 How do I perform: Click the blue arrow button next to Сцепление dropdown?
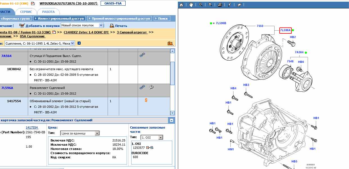79,43
